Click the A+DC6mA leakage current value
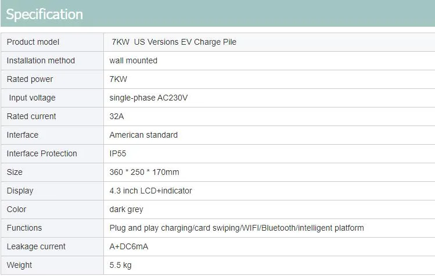This screenshot has width=435, height=276. [128, 246]
